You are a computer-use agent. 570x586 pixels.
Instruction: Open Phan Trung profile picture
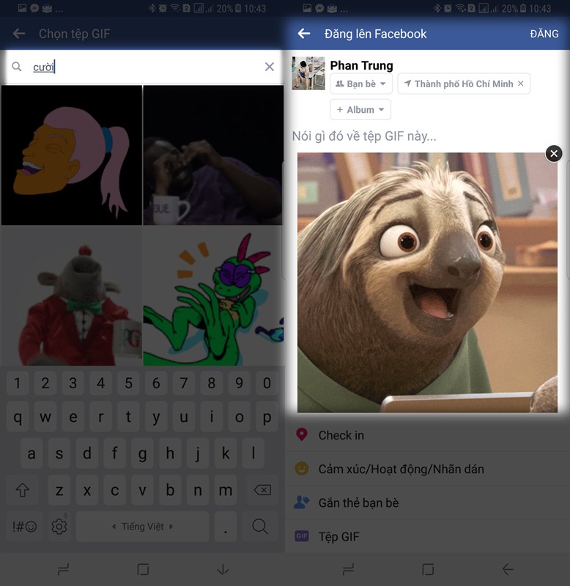308,73
